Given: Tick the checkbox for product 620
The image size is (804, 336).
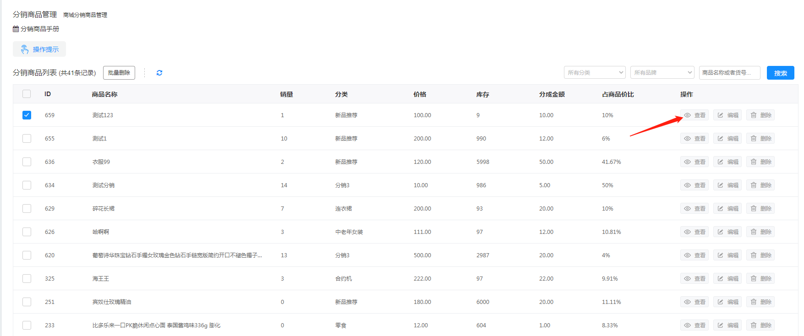Looking at the screenshot, I should pyautogui.click(x=27, y=255).
